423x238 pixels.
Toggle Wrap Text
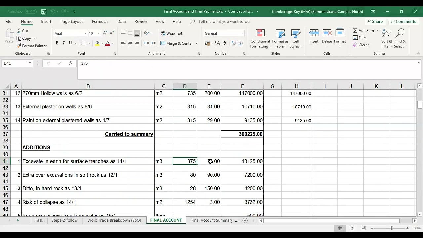pos(172,33)
